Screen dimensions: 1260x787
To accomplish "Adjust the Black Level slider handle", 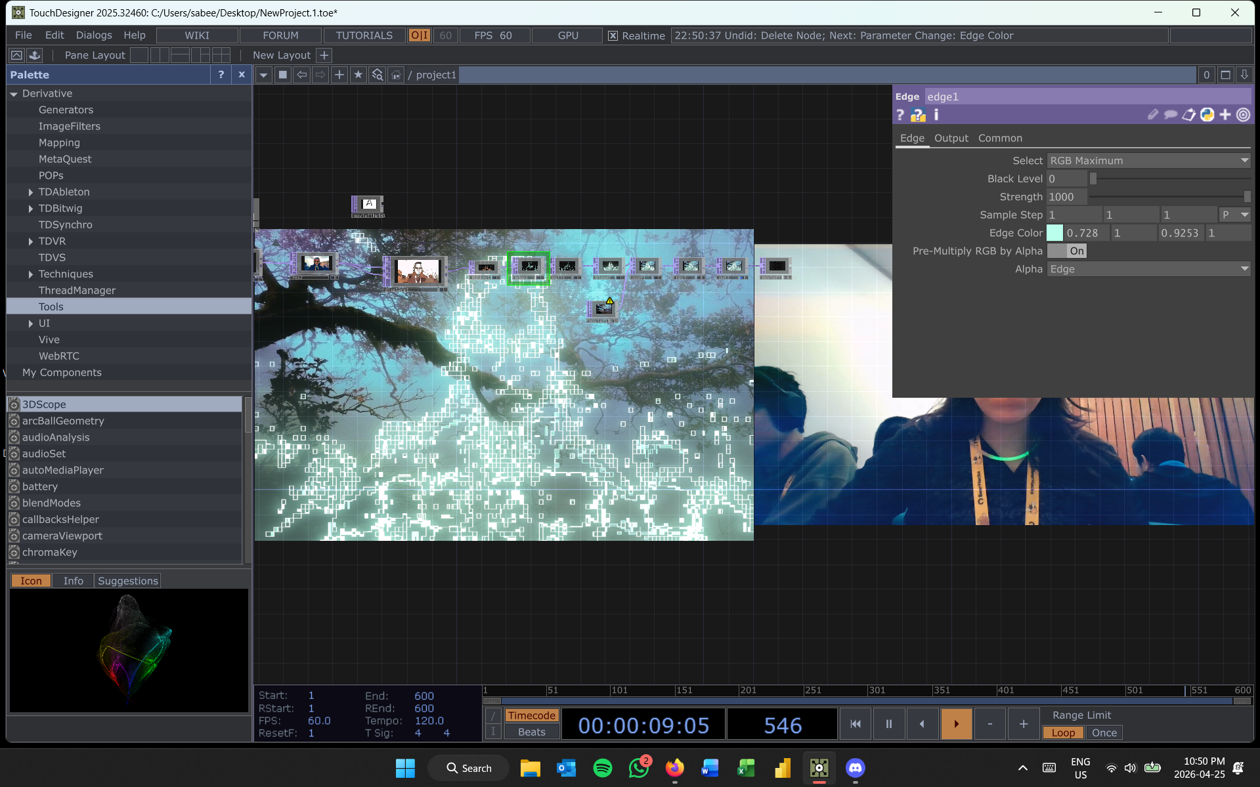I will 1093,179.
